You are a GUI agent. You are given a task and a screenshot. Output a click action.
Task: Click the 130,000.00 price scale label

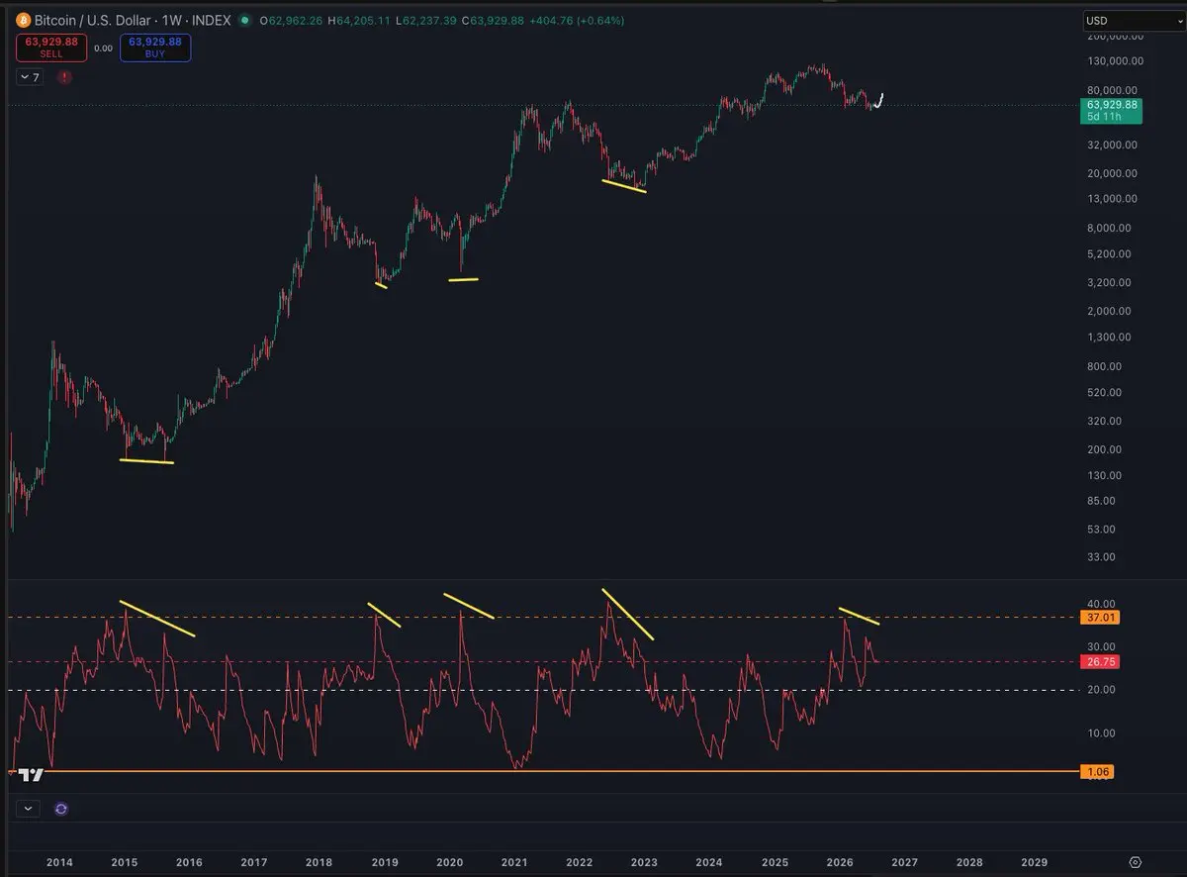1117,60
